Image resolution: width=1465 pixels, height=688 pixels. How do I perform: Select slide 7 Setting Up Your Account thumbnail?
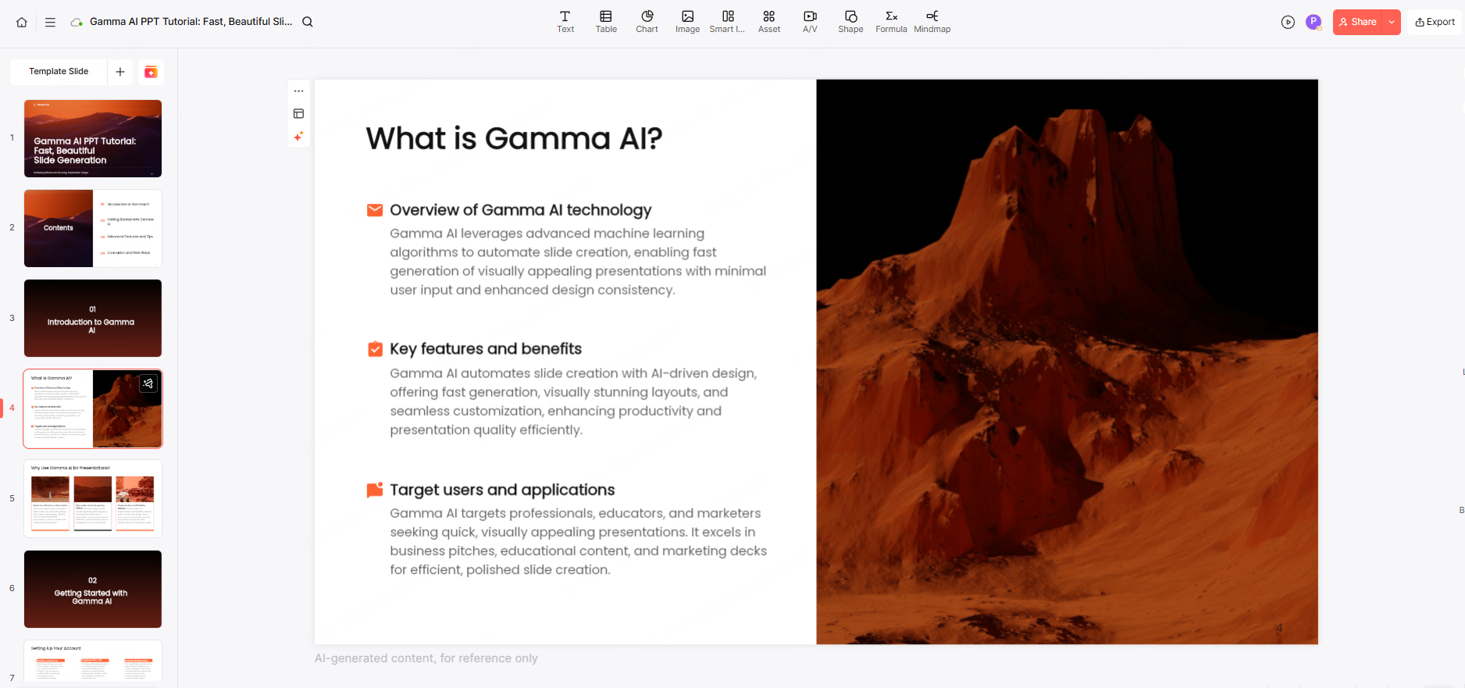click(x=93, y=661)
